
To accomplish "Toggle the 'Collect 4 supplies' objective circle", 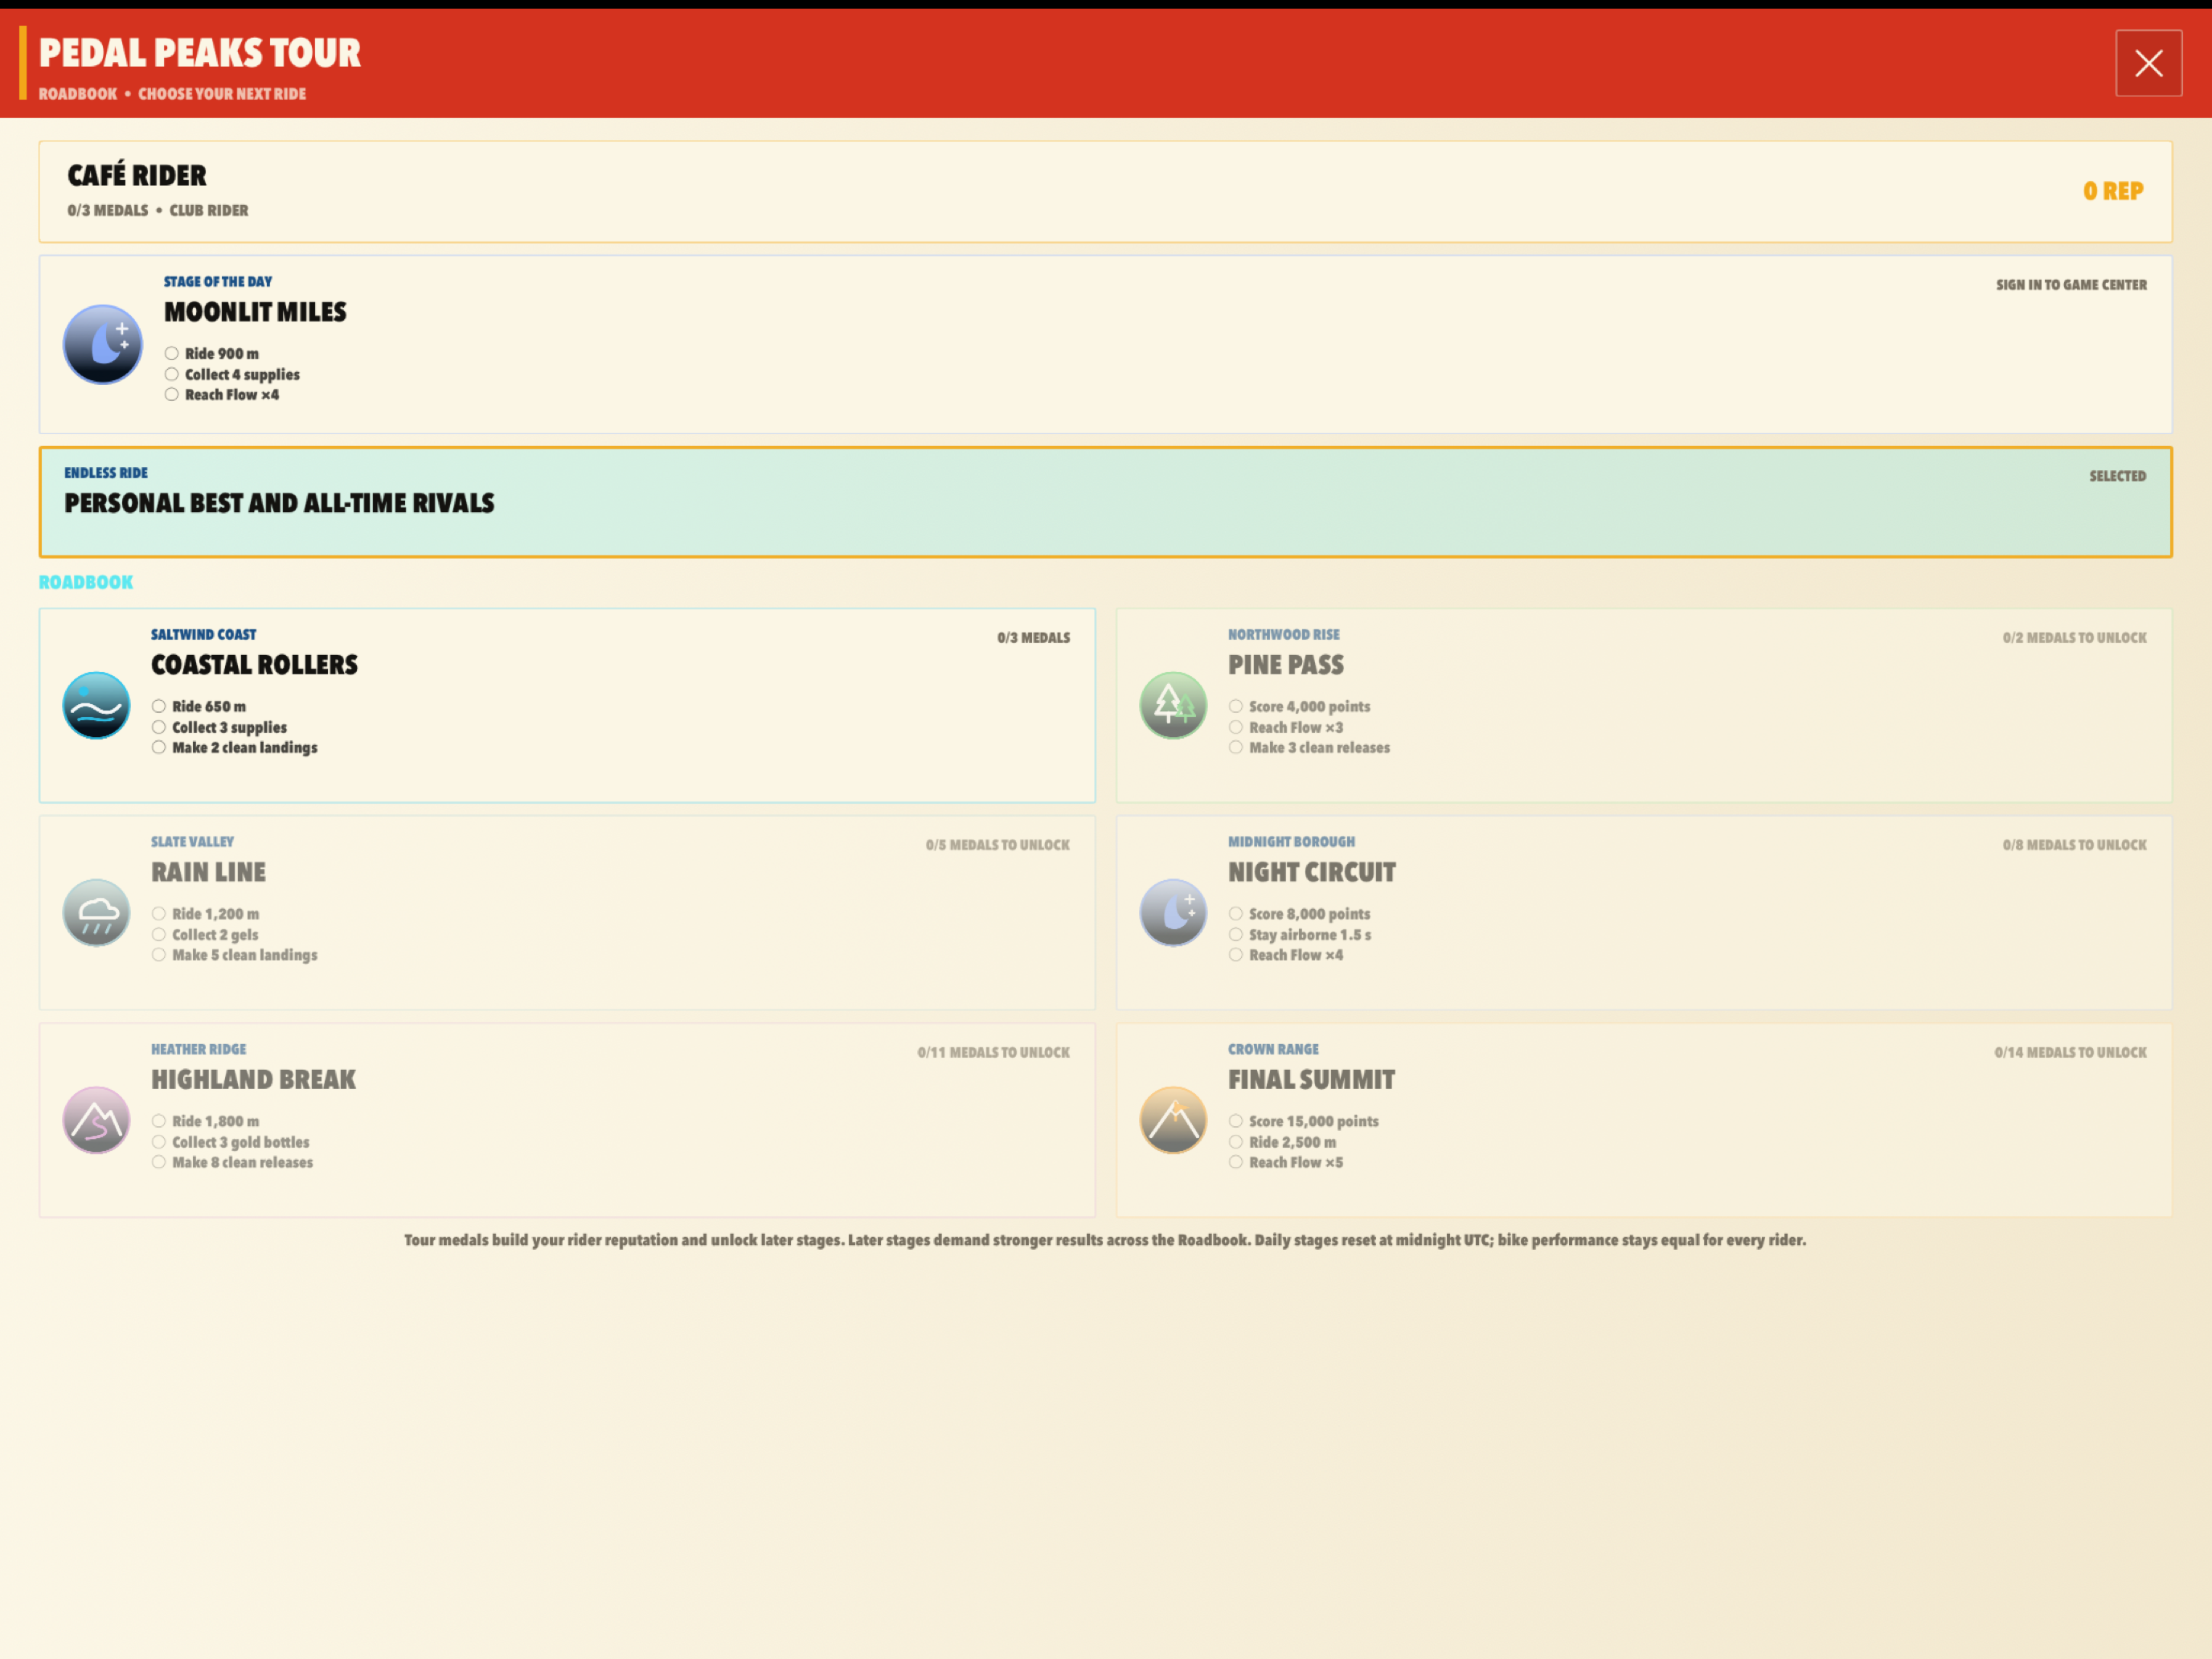I will (x=172, y=374).
